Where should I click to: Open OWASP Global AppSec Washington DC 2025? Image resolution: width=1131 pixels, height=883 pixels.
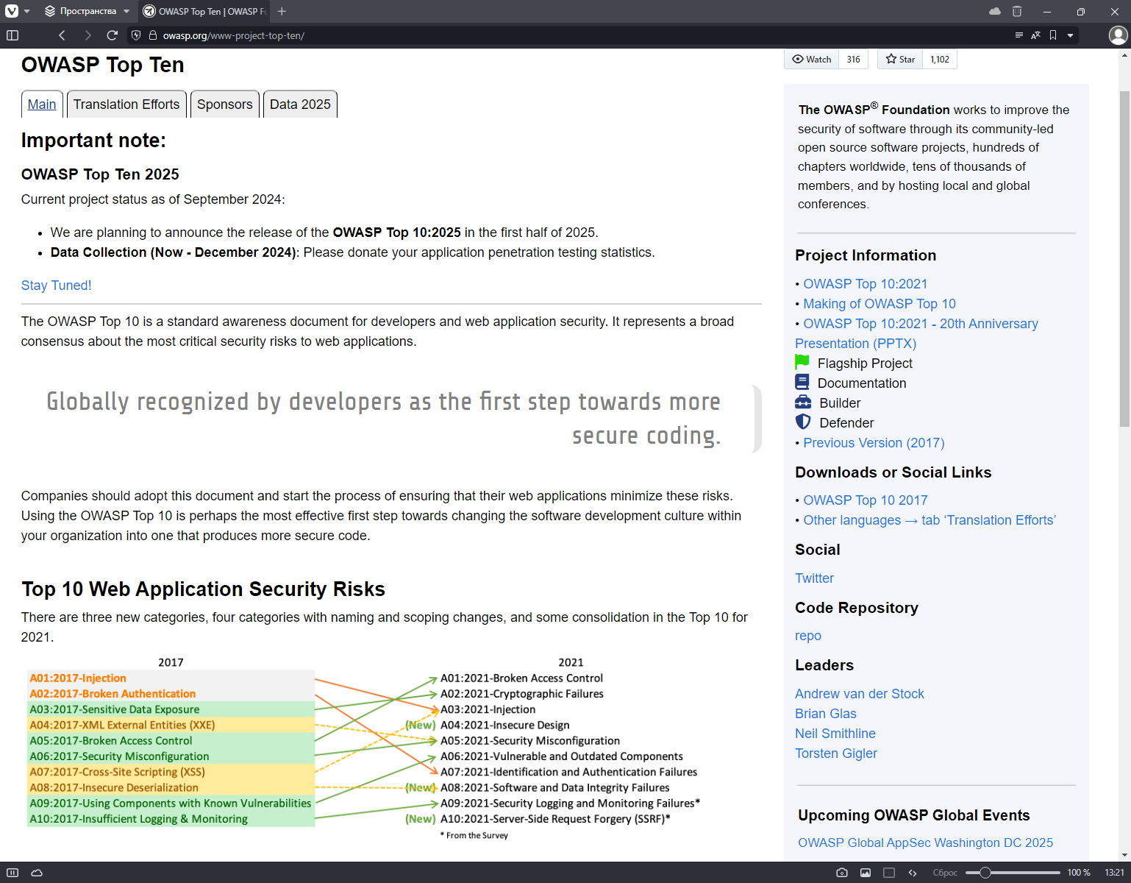coord(925,843)
